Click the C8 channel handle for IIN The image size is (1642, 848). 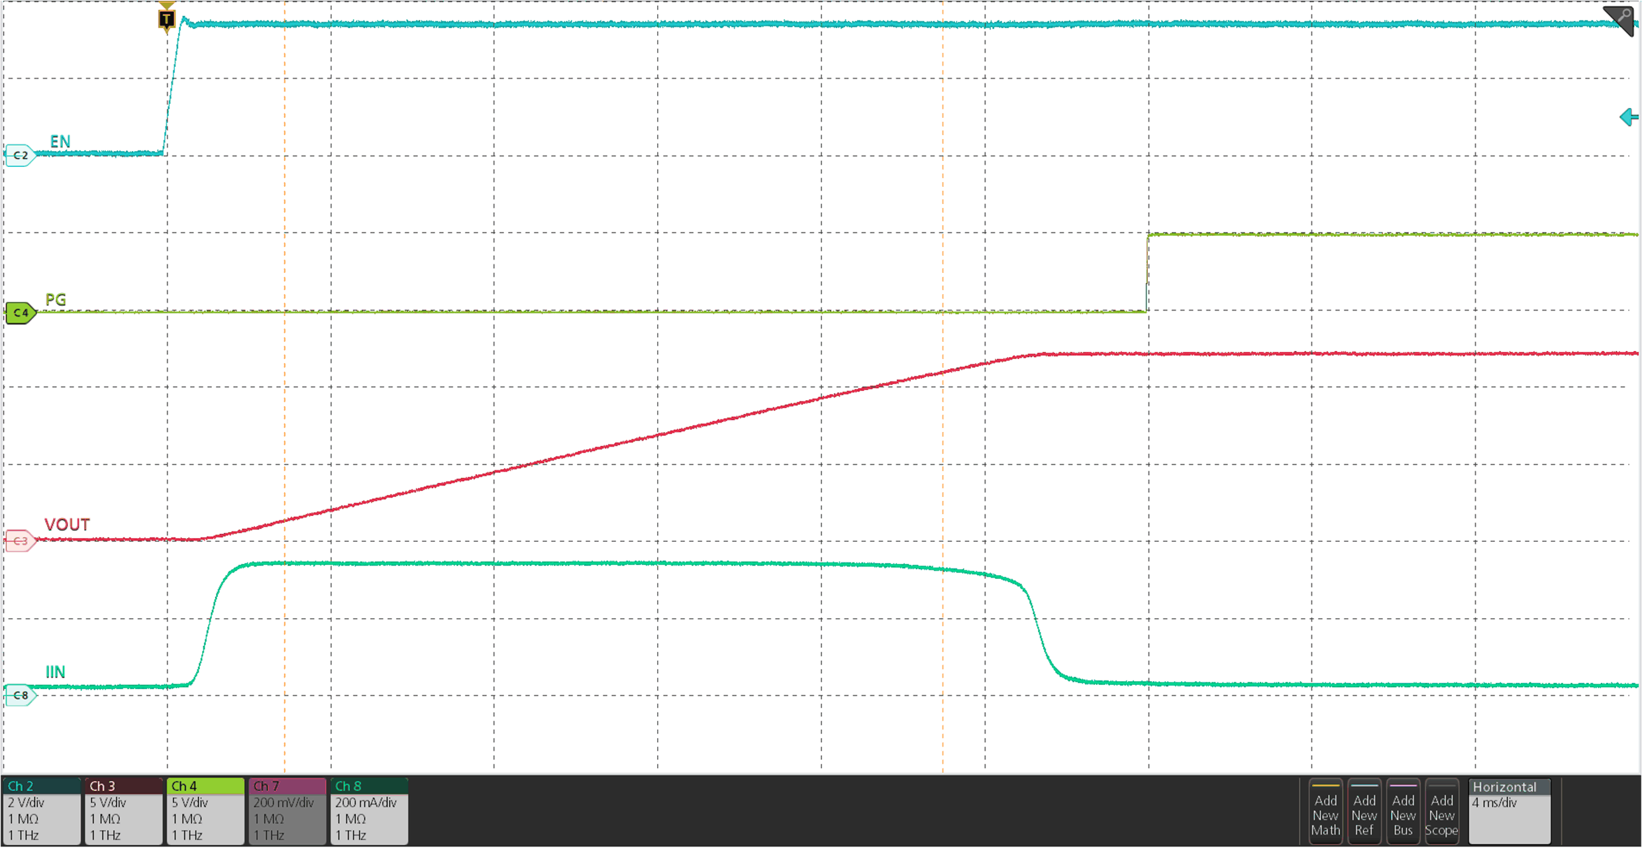pos(20,696)
